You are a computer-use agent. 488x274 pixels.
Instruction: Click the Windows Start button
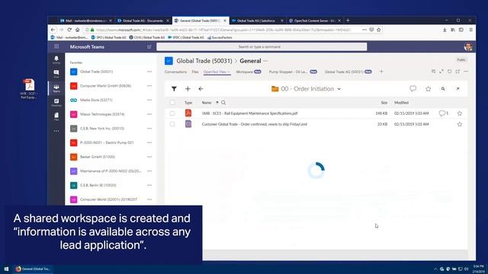click(x=6, y=269)
